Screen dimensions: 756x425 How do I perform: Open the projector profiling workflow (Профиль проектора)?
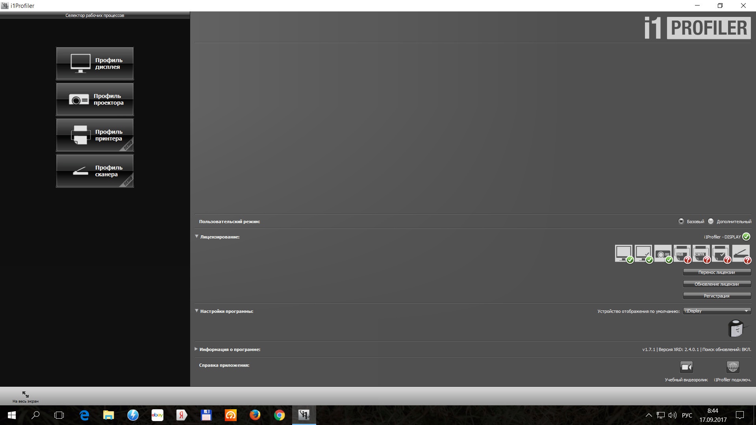[95, 99]
